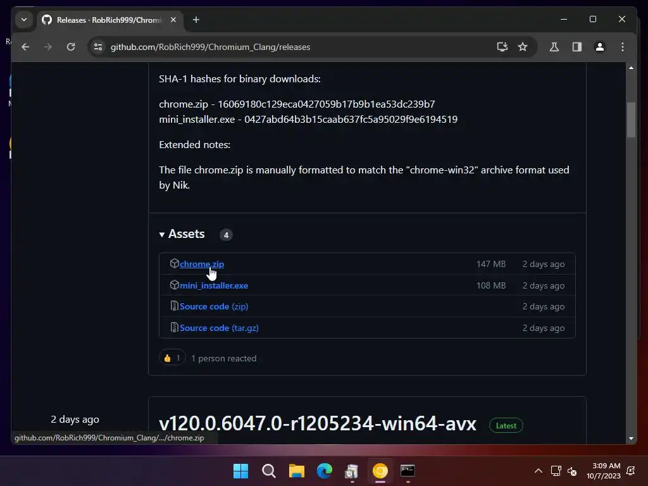Click the 147 MB size of chrome.zip

(491, 264)
